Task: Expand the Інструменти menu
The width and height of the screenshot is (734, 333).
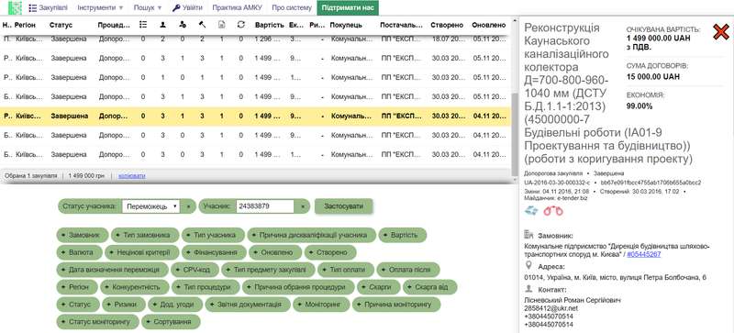Action: coord(100,8)
